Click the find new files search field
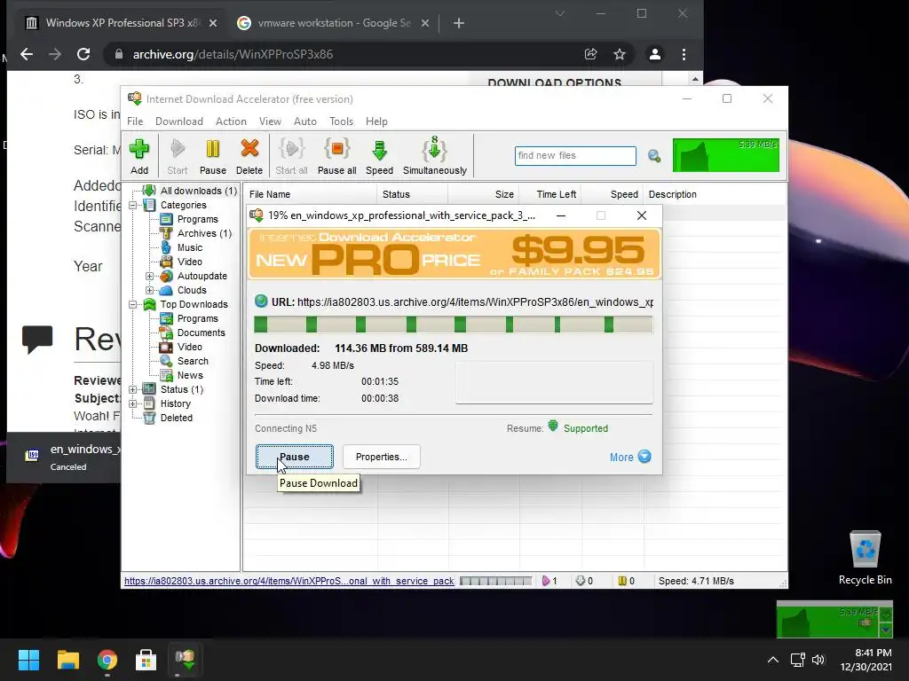The image size is (909, 681). 575,156
